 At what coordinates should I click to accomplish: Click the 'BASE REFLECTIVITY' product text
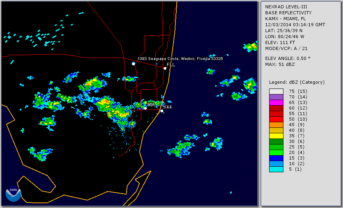click(x=288, y=13)
